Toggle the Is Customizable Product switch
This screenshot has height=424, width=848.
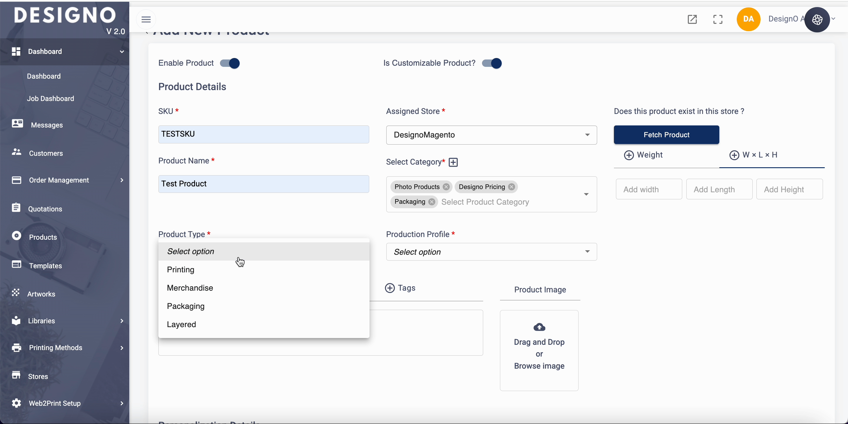(x=492, y=63)
